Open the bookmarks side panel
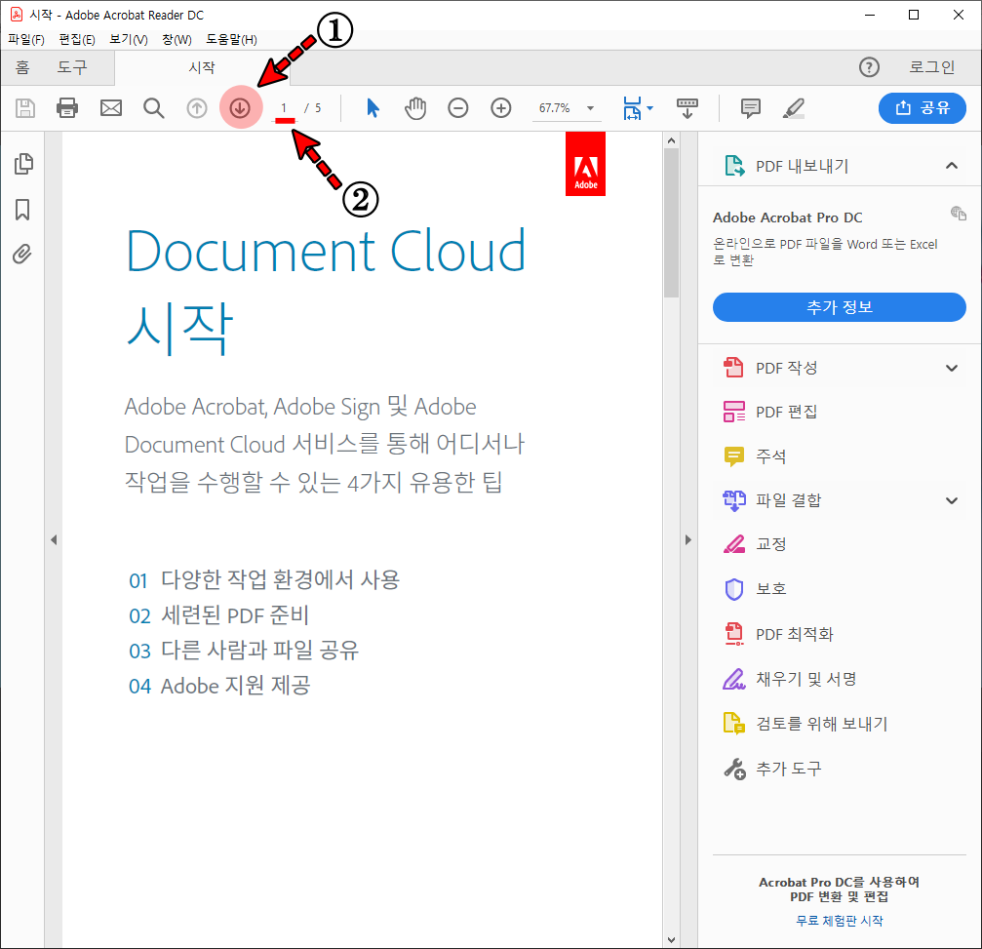 click(x=22, y=210)
